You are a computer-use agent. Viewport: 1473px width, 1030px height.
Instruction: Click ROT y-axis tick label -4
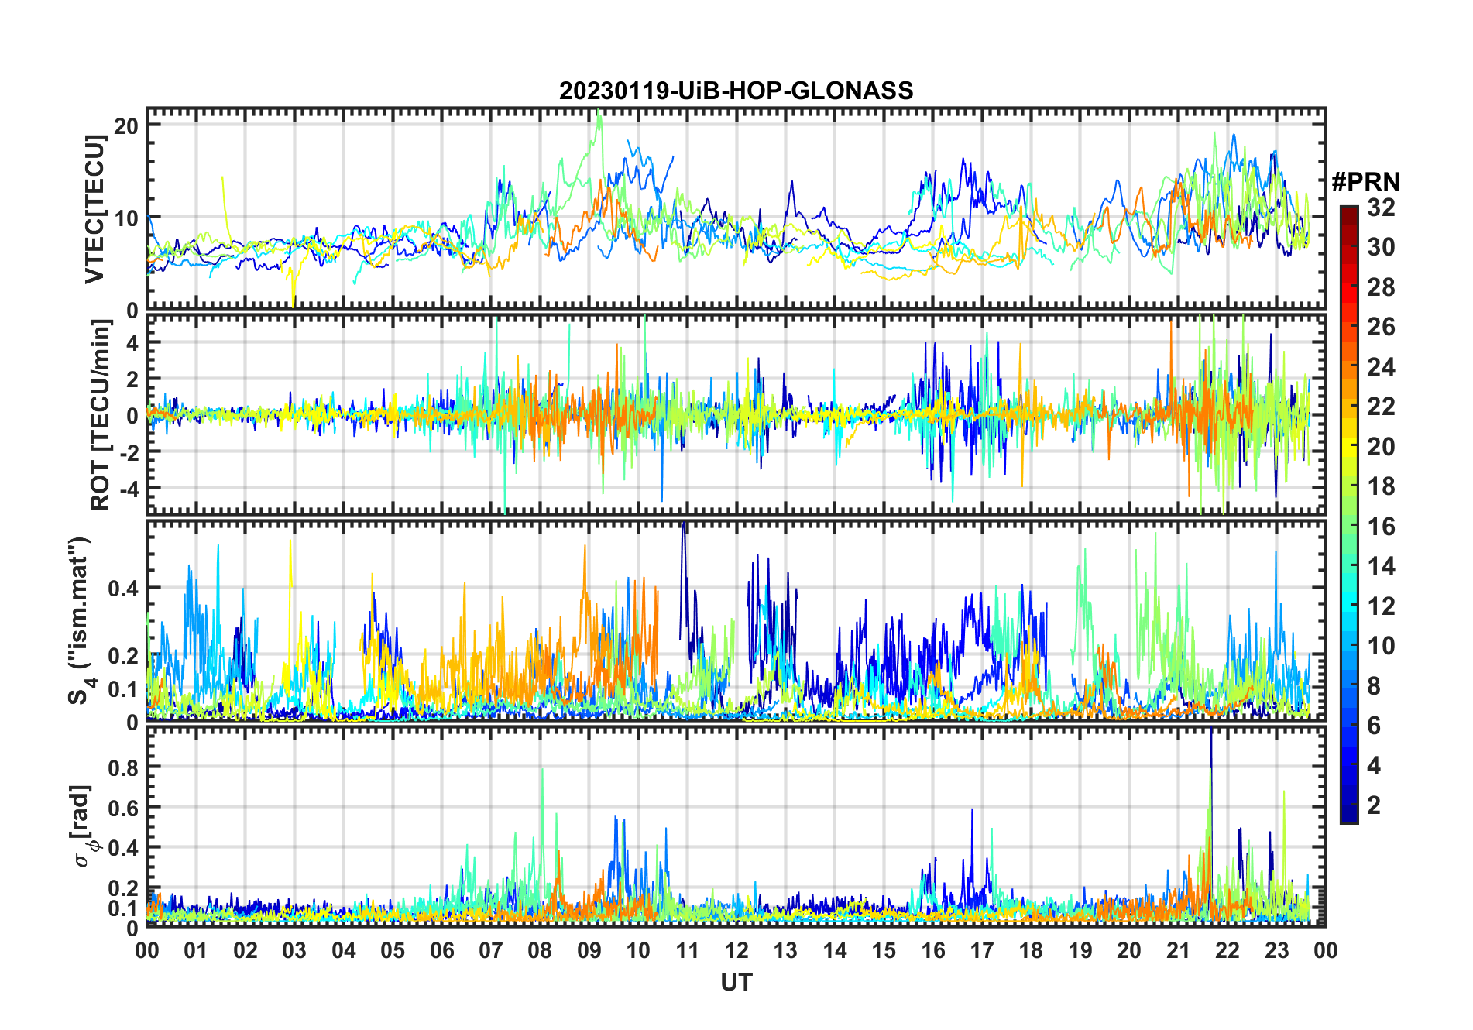coord(129,489)
